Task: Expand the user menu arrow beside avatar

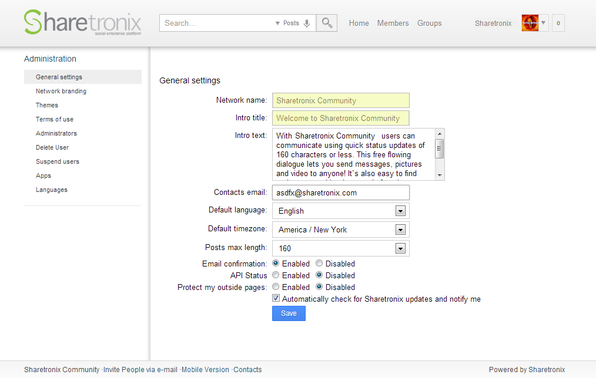Action: tap(544, 23)
